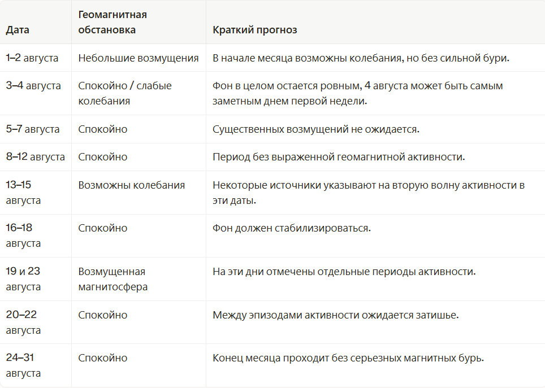The width and height of the screenshot is (545, 388).
Task: Click 'Существенных возмущений не ожидается' forecast text
Action: click(316, 129)
